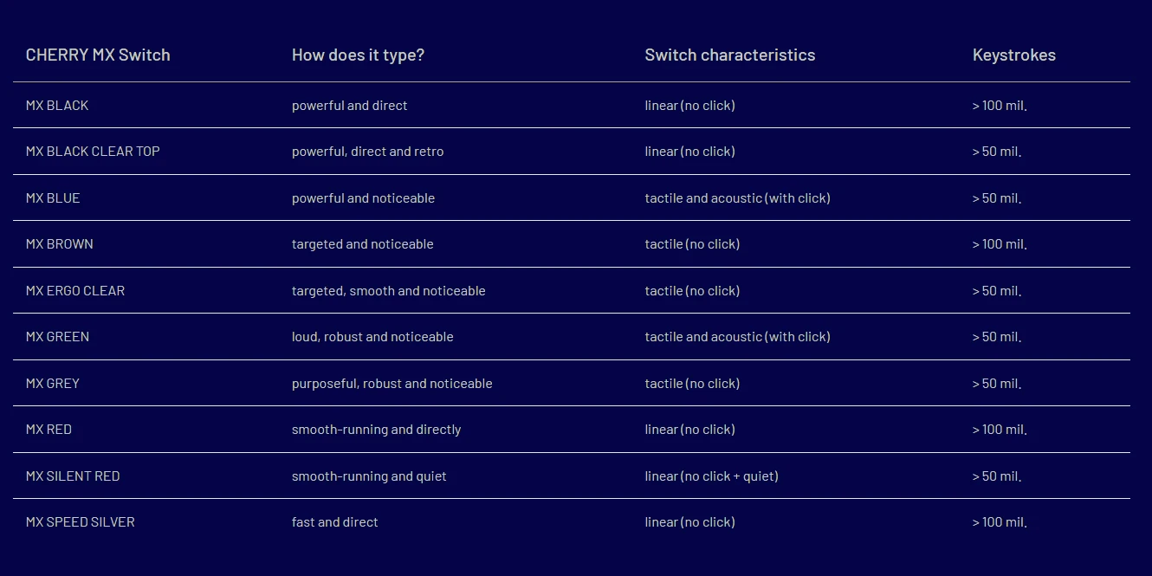Click the Keystrokes column header
The image size is (1152, 576).
pos(1013,55)
